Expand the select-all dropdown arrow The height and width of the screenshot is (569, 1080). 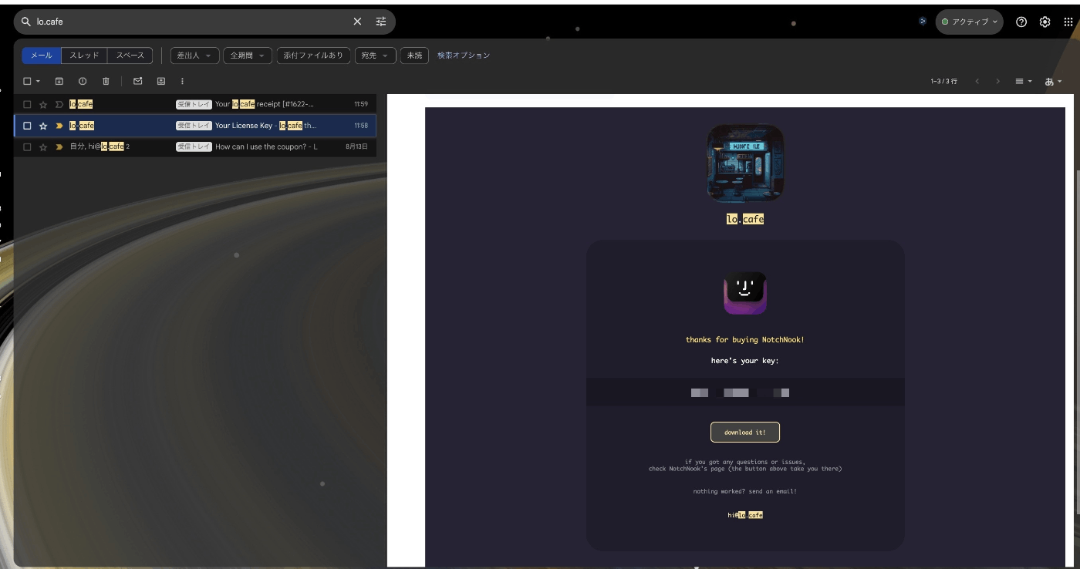tap(38, 81)
